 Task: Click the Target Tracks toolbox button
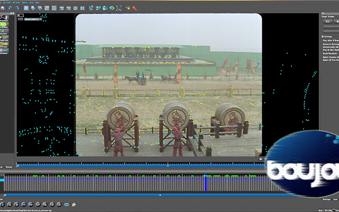click(x=4, y=38)
